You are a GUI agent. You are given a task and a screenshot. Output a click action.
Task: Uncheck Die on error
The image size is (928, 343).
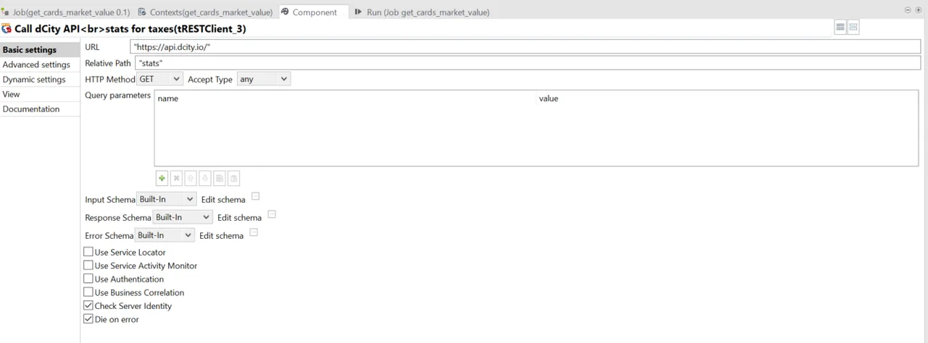click(88, 319)
